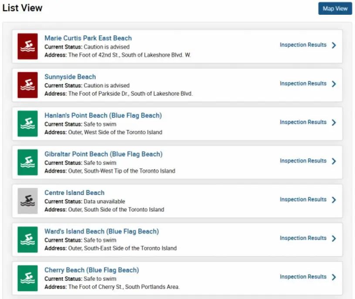355x299 pixels.
Task: Click the green swimmer icon for Gibraltar Point Beach
Action: coord(27,162)
